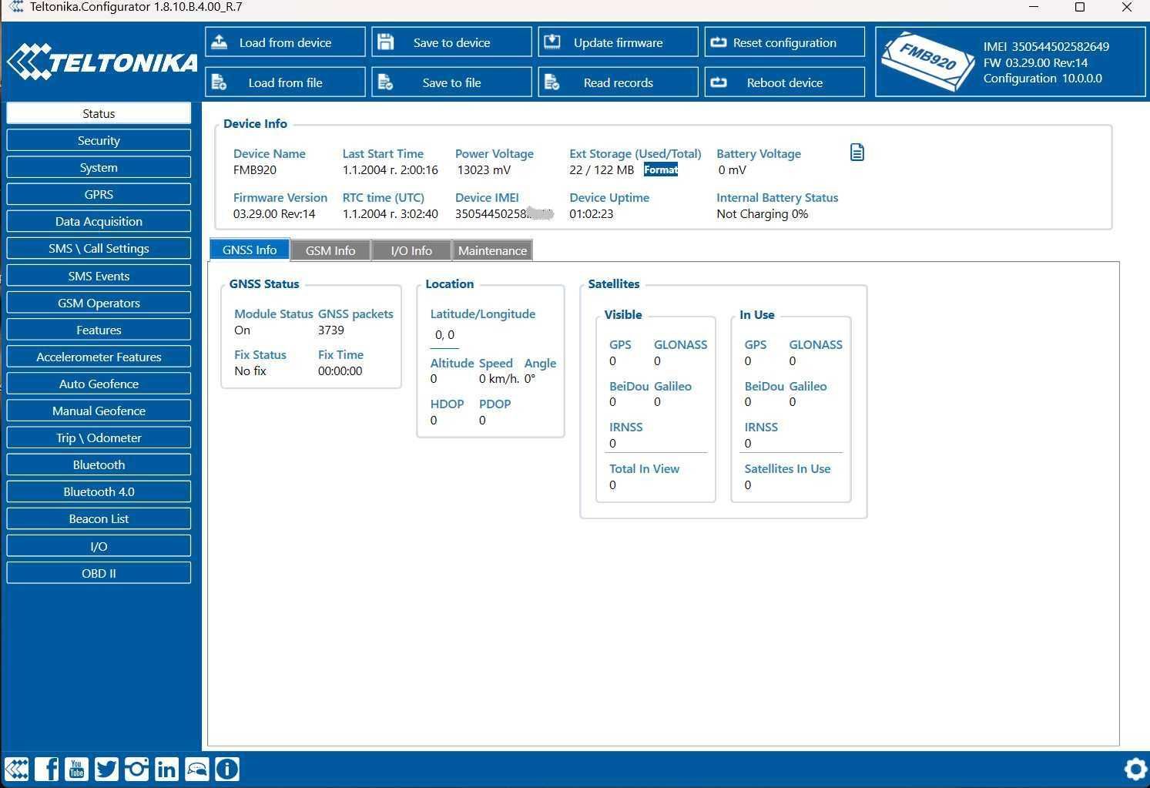Open the I/O sidebar section
The image size is (1150, 788).
click(x=99, y=546)
